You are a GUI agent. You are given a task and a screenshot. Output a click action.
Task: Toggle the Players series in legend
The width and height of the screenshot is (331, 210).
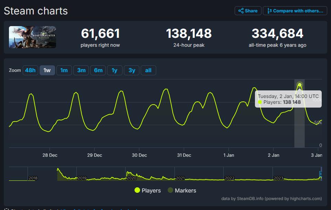tap(148, 190)
